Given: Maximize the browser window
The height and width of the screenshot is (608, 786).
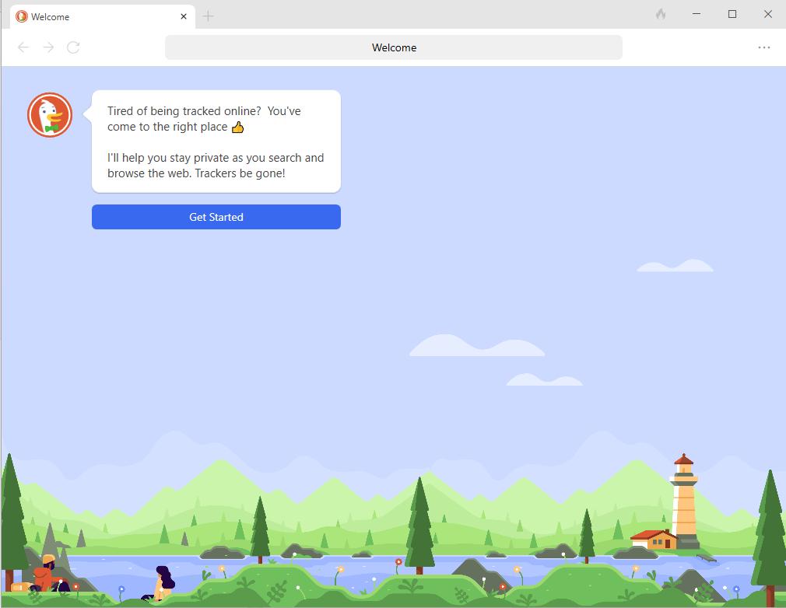Looking at the screenshot, I should point(732,14).
